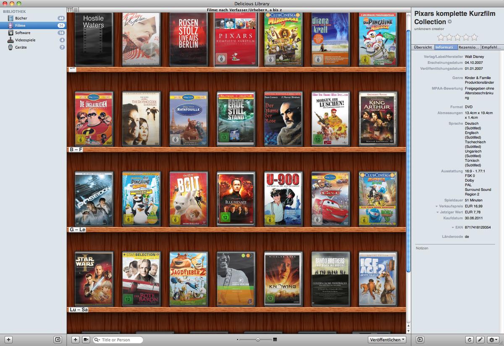The height and width of the screenshot is (346, 504).
Task: Rate the film one star
Action: (441, 37)
